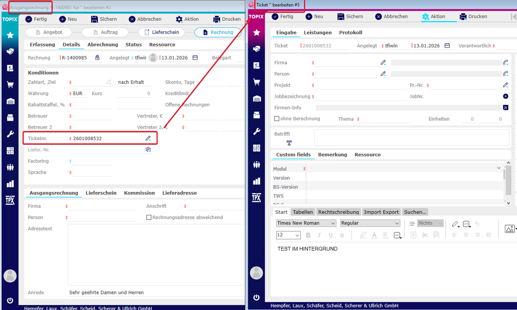
Task: Tick 'ohne Berechnung' checkbox
Action: pyautogui.click(x=277, y=119)
